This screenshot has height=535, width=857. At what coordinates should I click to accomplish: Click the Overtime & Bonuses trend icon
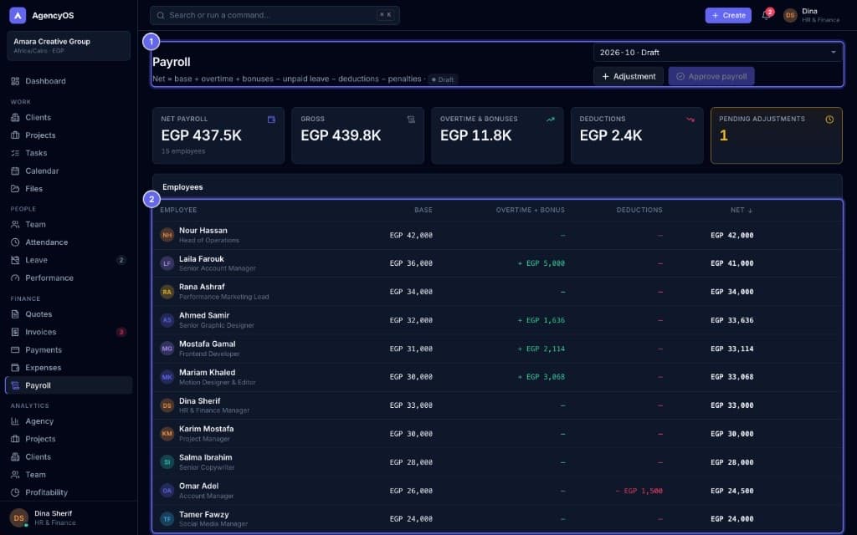point(551,120)
